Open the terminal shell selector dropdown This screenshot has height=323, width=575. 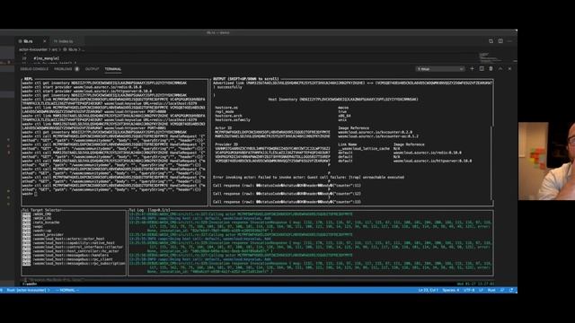click(440, 69)
